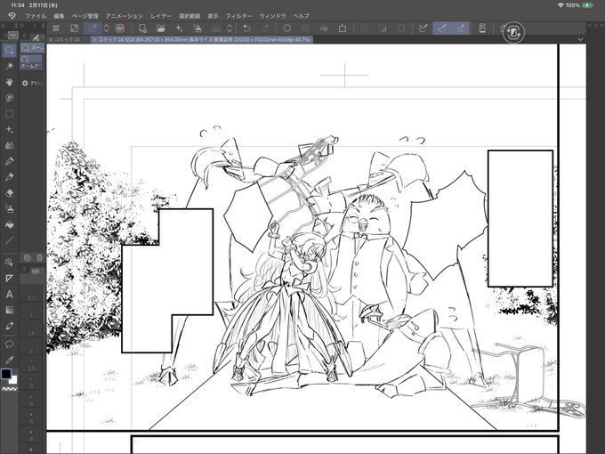605x454 pixels.
Task: Open the フィルター menu
Action: pyautogui.click(x=238, y=16)
